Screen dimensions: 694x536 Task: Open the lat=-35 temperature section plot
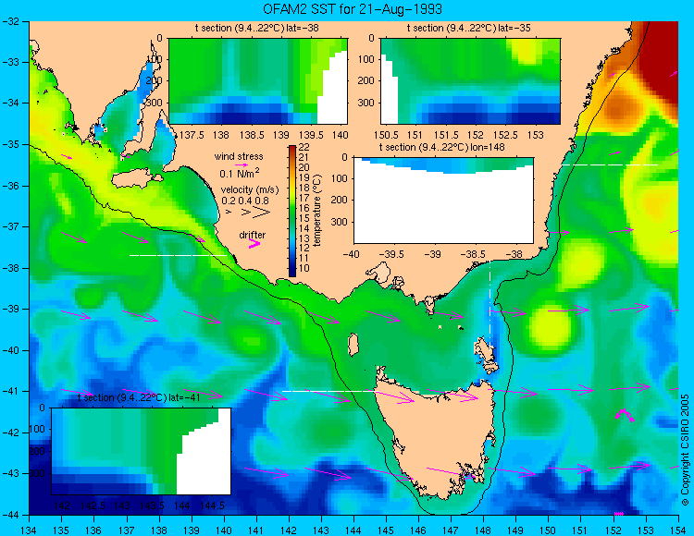pyautogui.click(x=470, y=81)
